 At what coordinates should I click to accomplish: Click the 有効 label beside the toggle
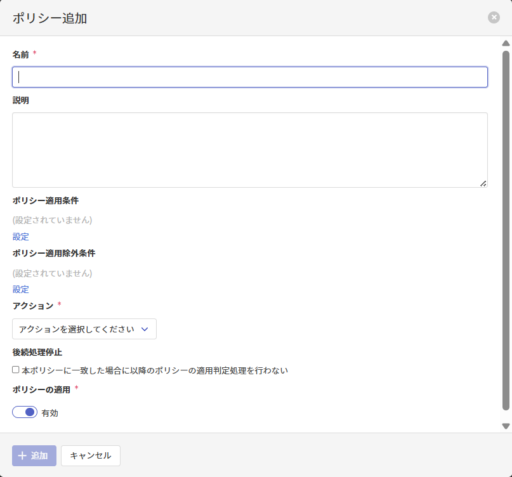[49, 413]
